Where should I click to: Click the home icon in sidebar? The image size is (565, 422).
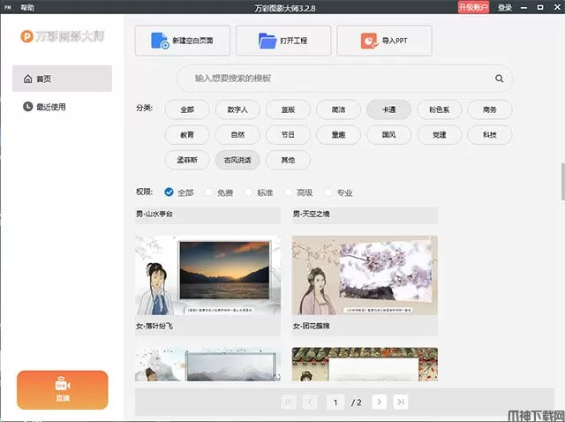click(x=27, y=79)
